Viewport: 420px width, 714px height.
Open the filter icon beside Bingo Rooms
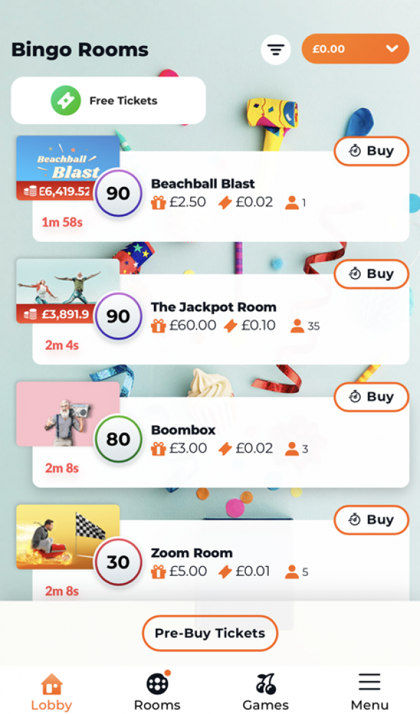tap(276, 50)
